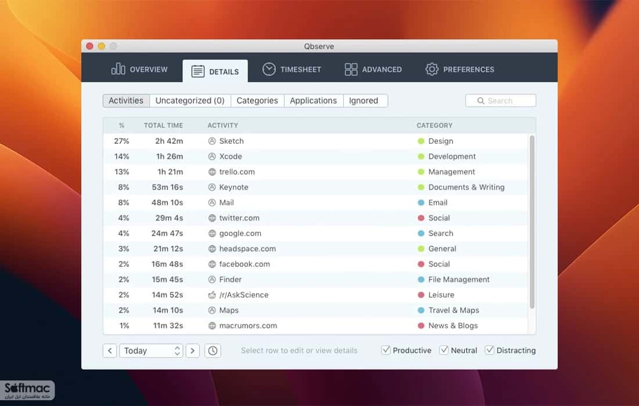Image resolution: width=639 pixels, height=406 pixels.
Task: Click the /r/AskScience reddit icon
Action: pos(212,295)
